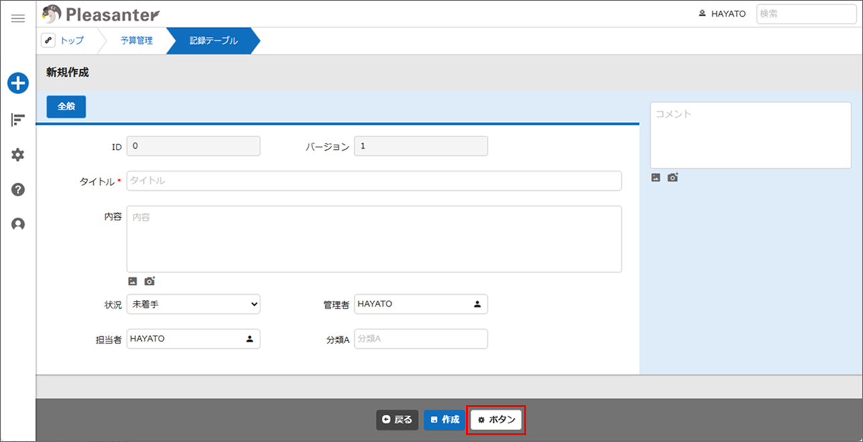Focus the コメント text area

(x=751, y=135)
